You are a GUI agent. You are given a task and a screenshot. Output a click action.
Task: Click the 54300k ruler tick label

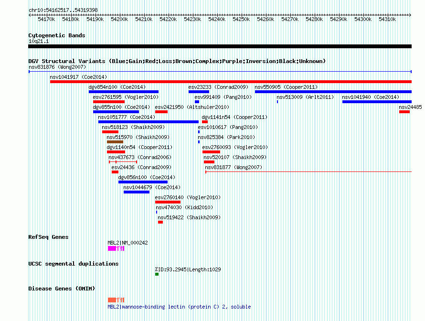point(363,19)
